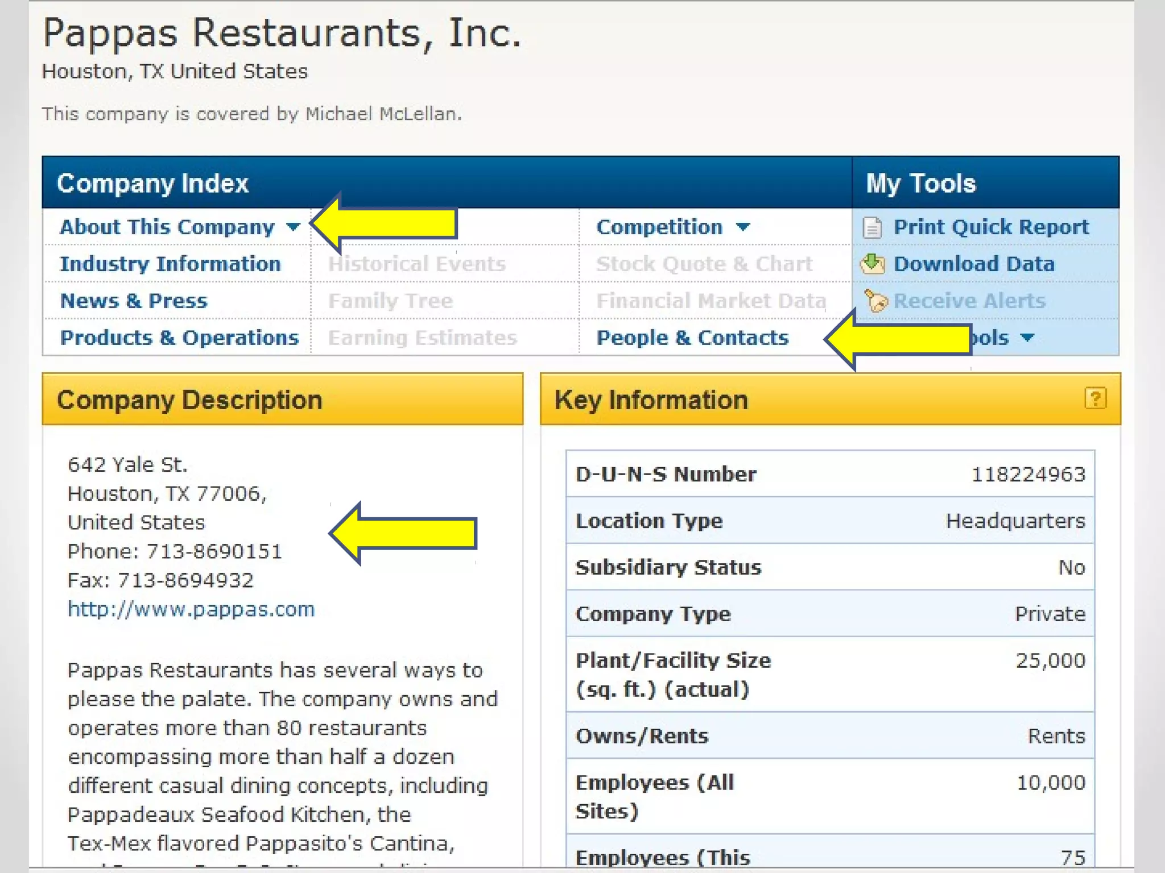Expand the Competition dropdown arrow
Viewport: 1165px width, 873px height.
point(742,227)
